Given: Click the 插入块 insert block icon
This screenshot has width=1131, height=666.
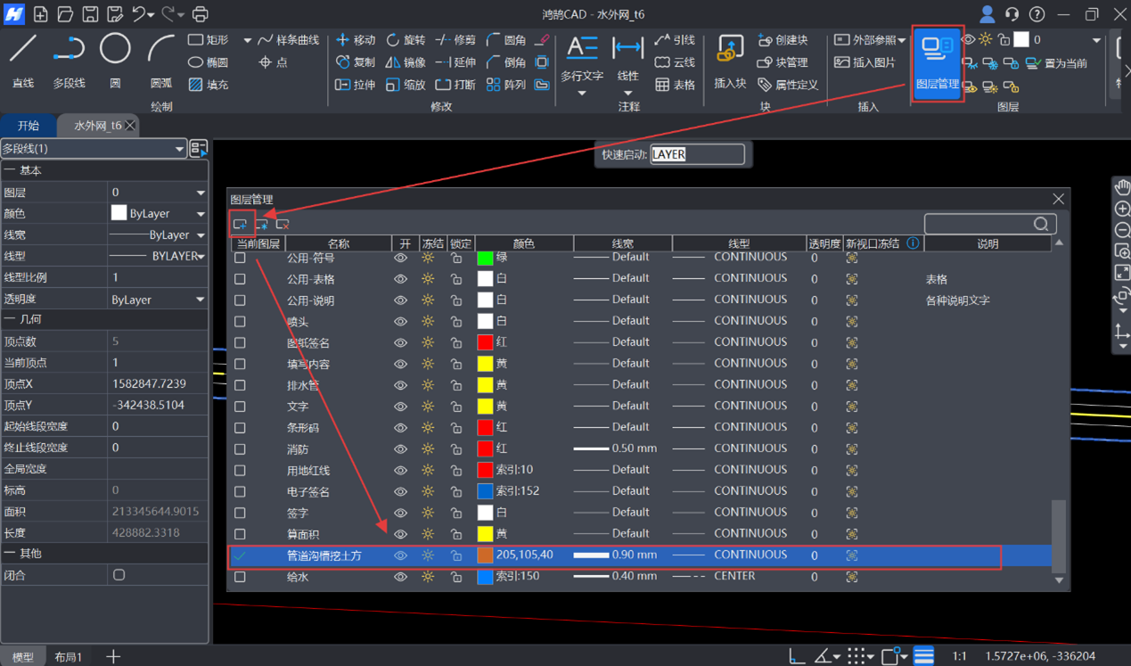Looking at the screenshot, I should click(730, 61).
